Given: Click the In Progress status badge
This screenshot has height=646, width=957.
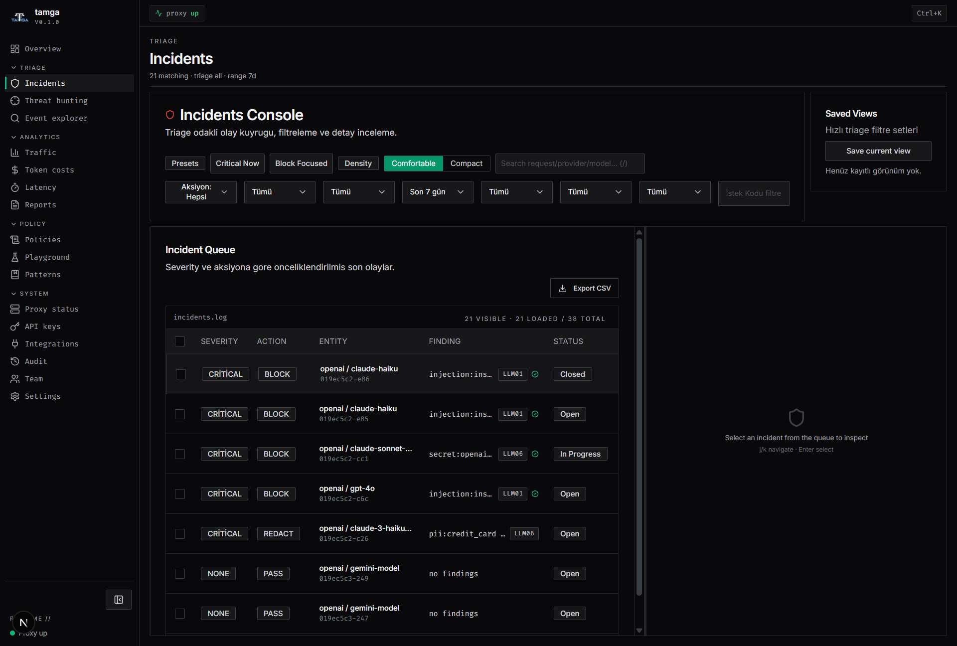Looking at the screenshot, I should tap(580, 454).
